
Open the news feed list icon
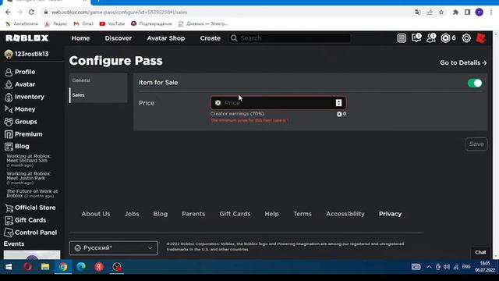click(402, 38)
